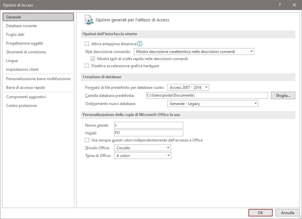Close the Opzioni di Access dialog
302x219 pixels.
(x=294, y=5)
